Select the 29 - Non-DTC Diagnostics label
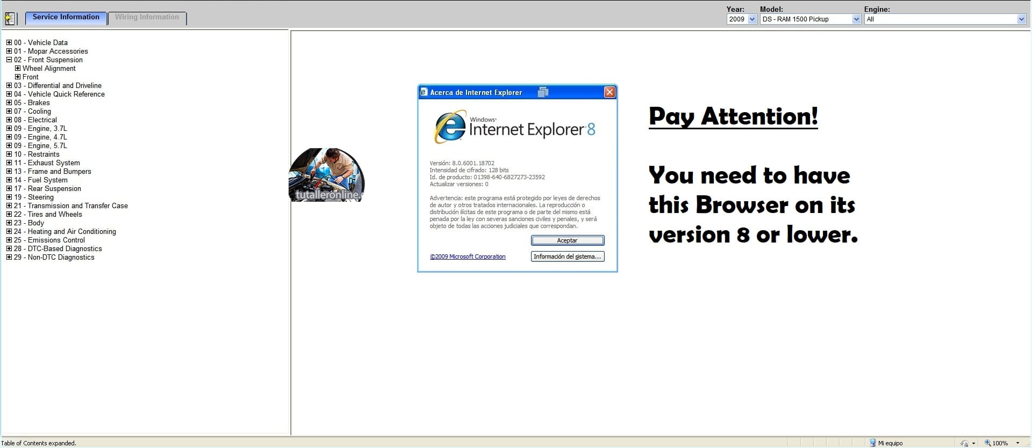The height and width of the screenshot is (448, 1032). click(54, 257)
